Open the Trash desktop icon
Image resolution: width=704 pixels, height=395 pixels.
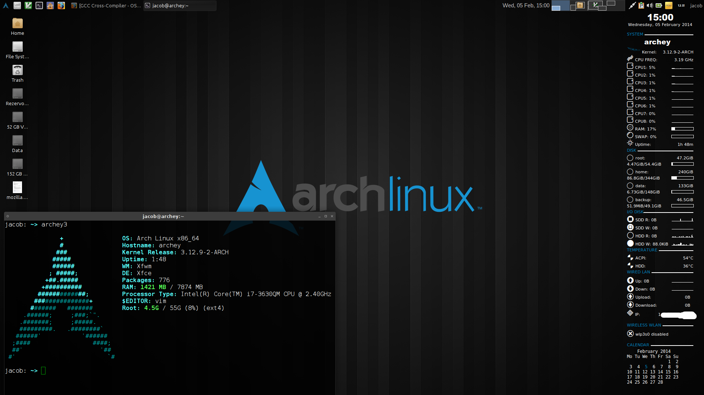click(x=17, y=74)
